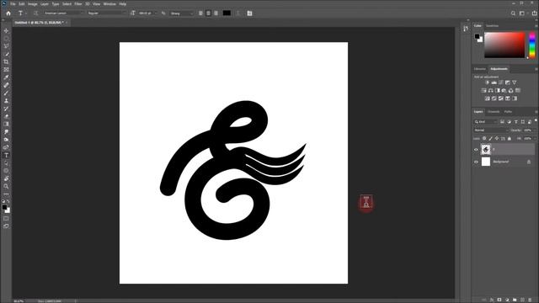Open the layer blend mode dropdown
The width and height of the screenshot is (539, 303).
pos(491,130)
